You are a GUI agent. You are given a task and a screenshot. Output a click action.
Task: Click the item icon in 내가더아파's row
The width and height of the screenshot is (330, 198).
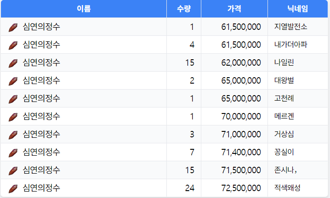click(x=13, y=45)
